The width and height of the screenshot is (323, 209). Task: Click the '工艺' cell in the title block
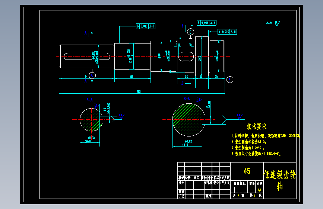pyautogui.click(x=182, y=196)
